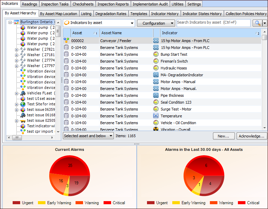268x209 pixels.
Task: Click the New... button
Action: [224, 136]
